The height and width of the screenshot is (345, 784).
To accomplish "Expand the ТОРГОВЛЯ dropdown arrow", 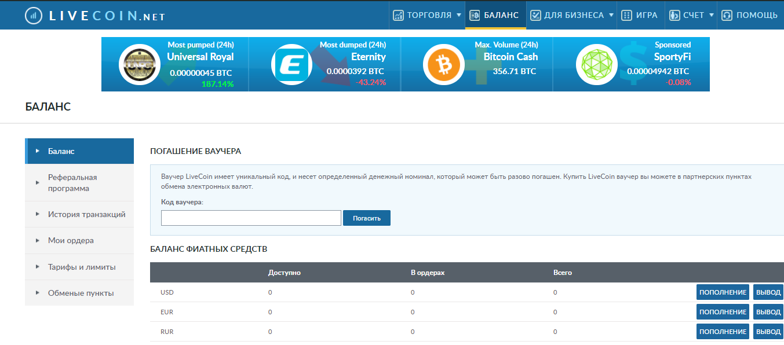I will coord(459,15).
